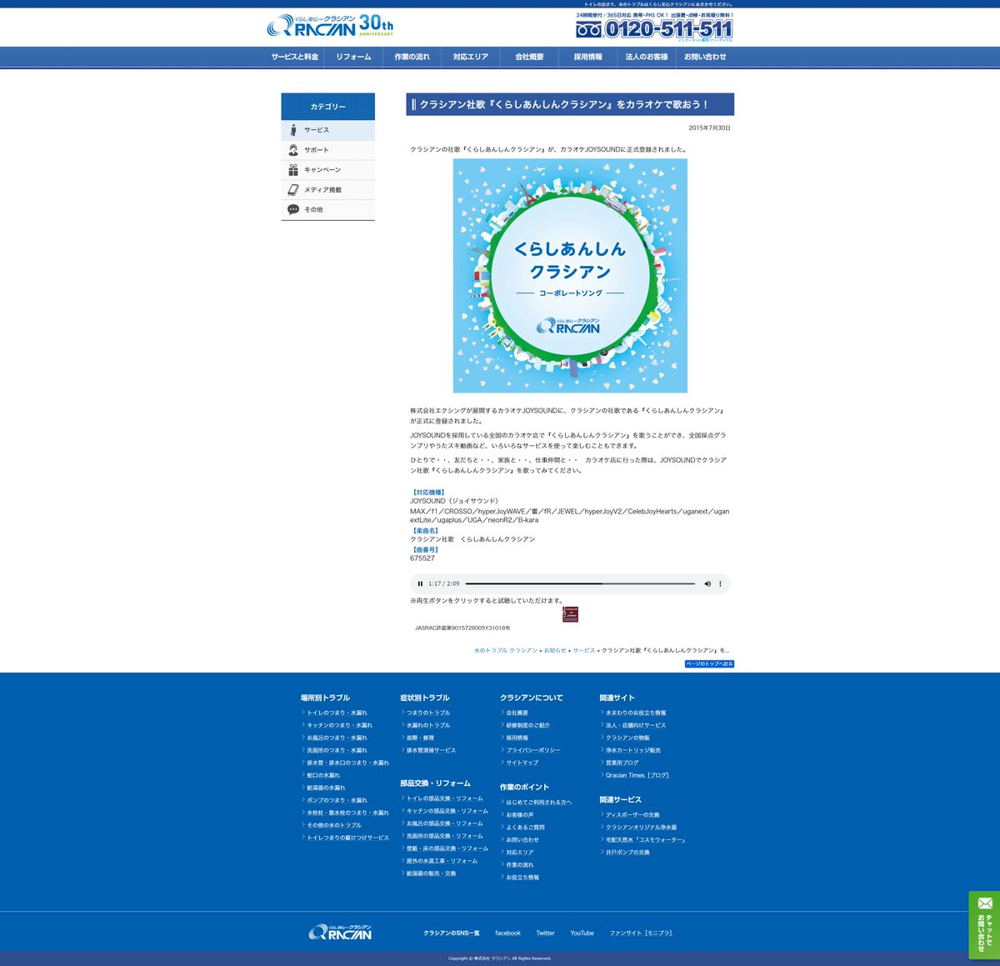Image resolution: width=1000 pixels, height=966 pixels.
Task: Open the YouTube link in the footer
Action: [x=582, y=933]
